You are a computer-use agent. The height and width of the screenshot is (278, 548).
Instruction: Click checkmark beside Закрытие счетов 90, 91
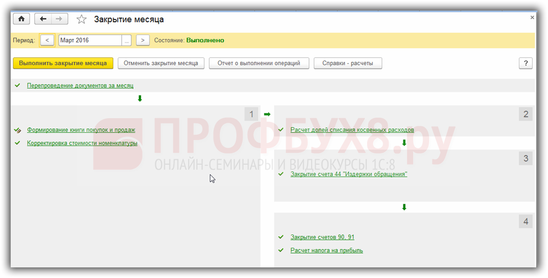[x=281, y=237]
